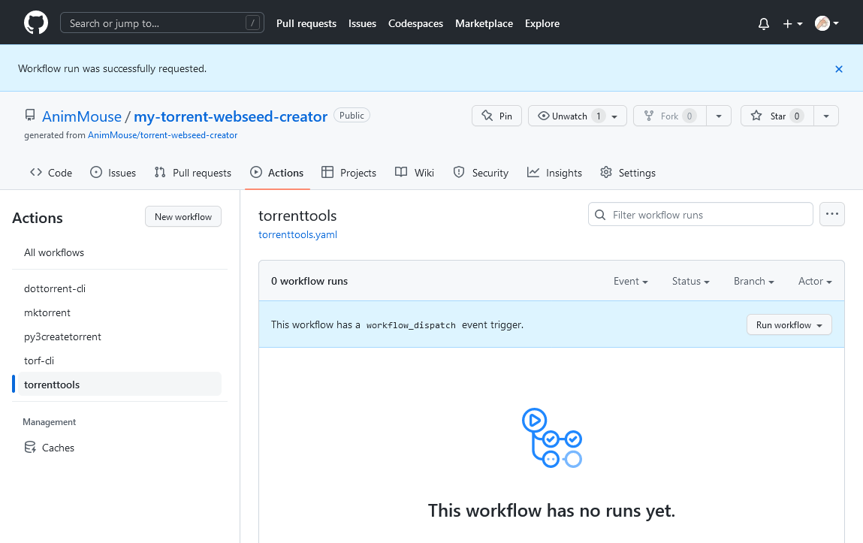Open Issues in top navigation bar

362,23
